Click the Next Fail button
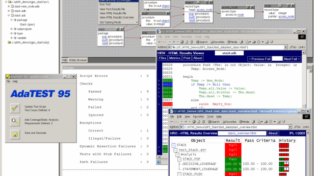The width and height of the screenshot is (314, 176). 291,59
